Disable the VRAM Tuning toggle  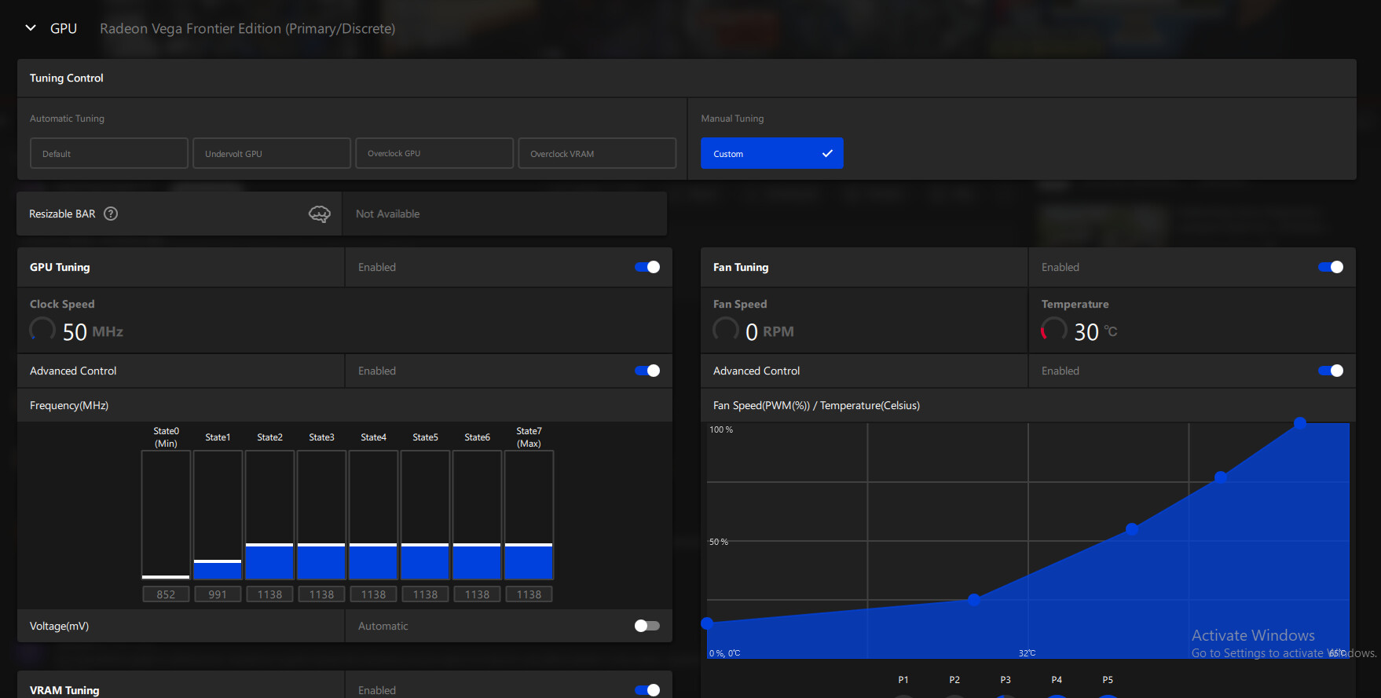point(647,690)
